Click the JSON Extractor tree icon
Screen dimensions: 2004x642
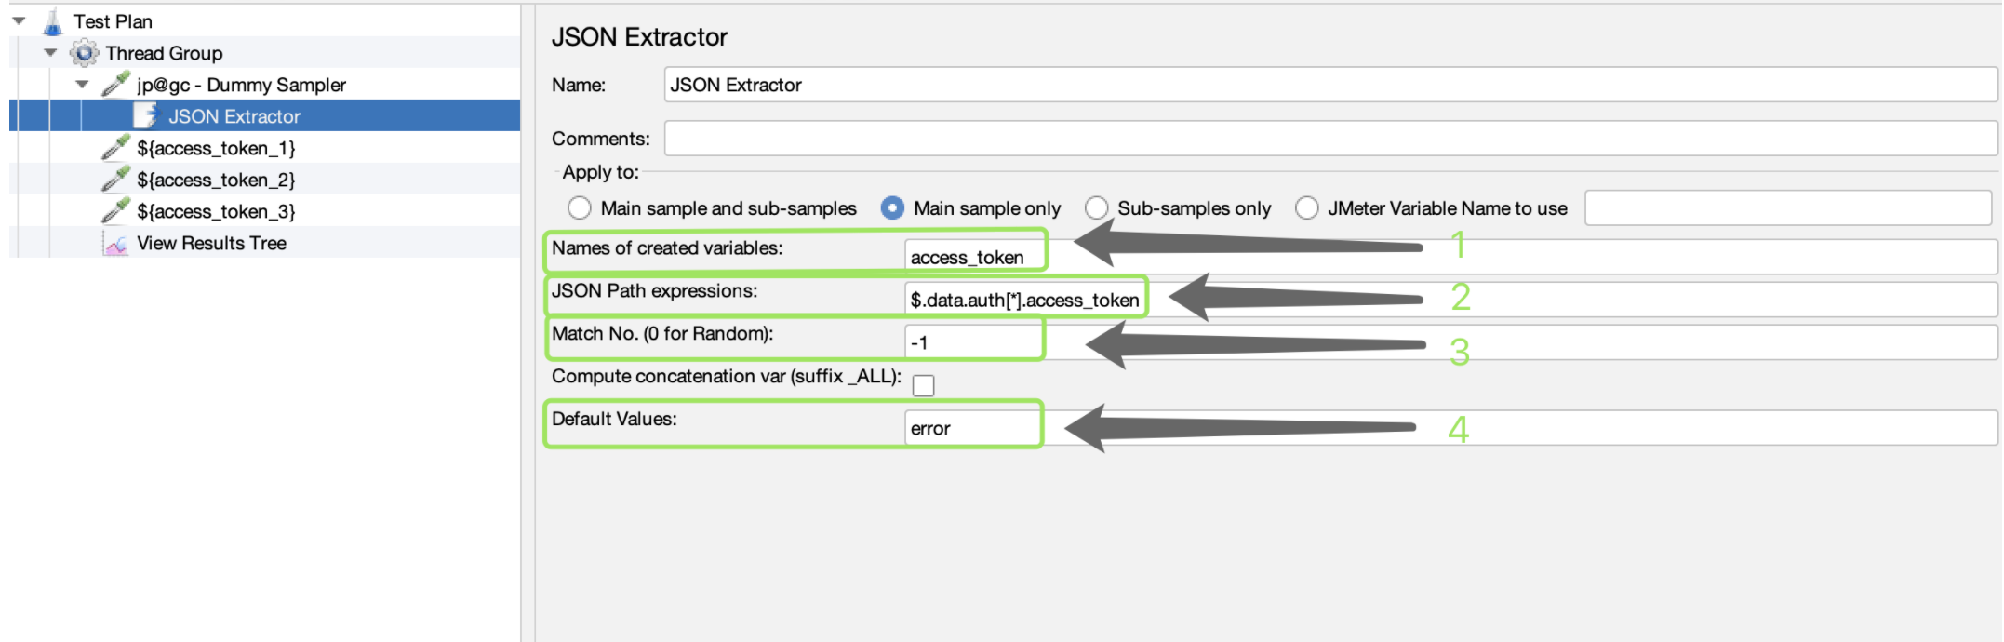point(146,116)
